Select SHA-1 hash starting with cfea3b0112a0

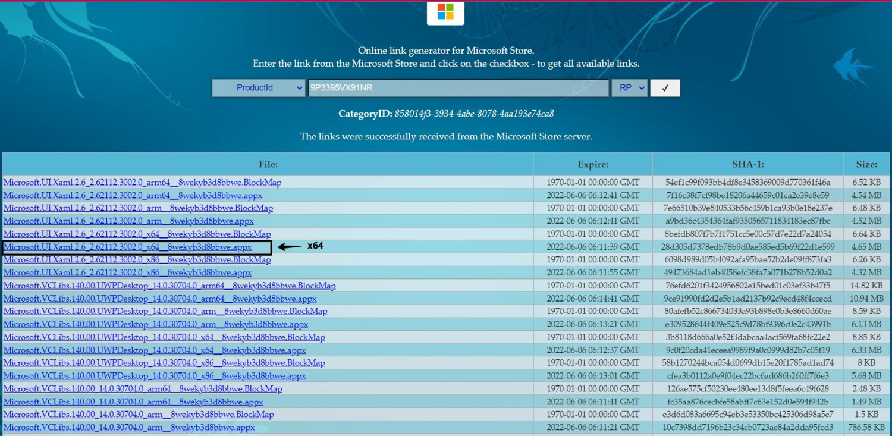coord(748,376)
